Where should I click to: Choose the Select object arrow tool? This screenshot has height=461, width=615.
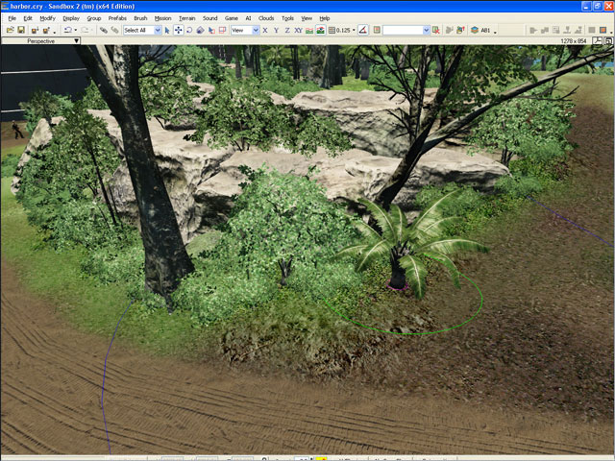coord(167,30)
